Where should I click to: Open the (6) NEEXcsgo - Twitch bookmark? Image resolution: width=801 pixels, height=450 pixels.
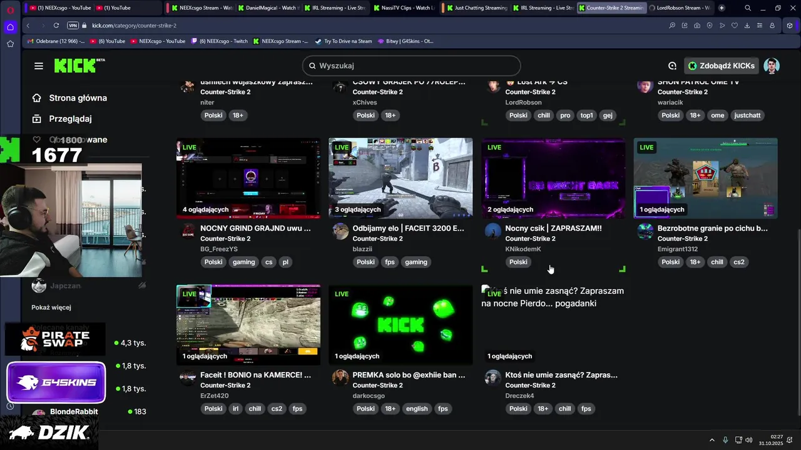tap(219, 41)
